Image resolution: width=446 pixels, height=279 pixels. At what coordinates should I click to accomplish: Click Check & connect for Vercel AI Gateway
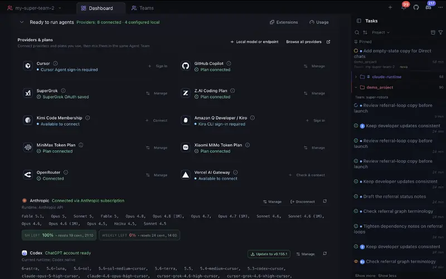(307, 175)
